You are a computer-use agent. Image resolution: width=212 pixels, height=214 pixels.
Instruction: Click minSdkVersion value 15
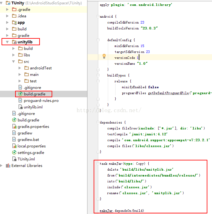[x=142, y=46]
